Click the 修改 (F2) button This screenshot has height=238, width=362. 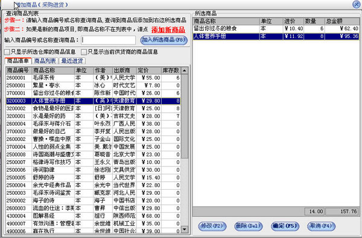coord(212,226)
